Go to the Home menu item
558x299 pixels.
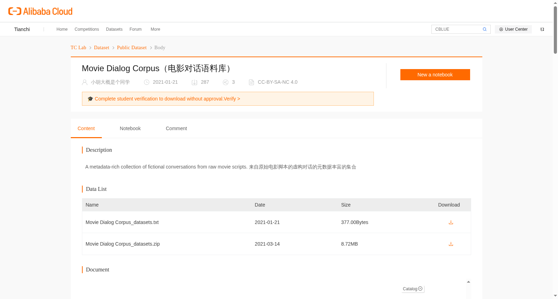(x=62, y=29)
